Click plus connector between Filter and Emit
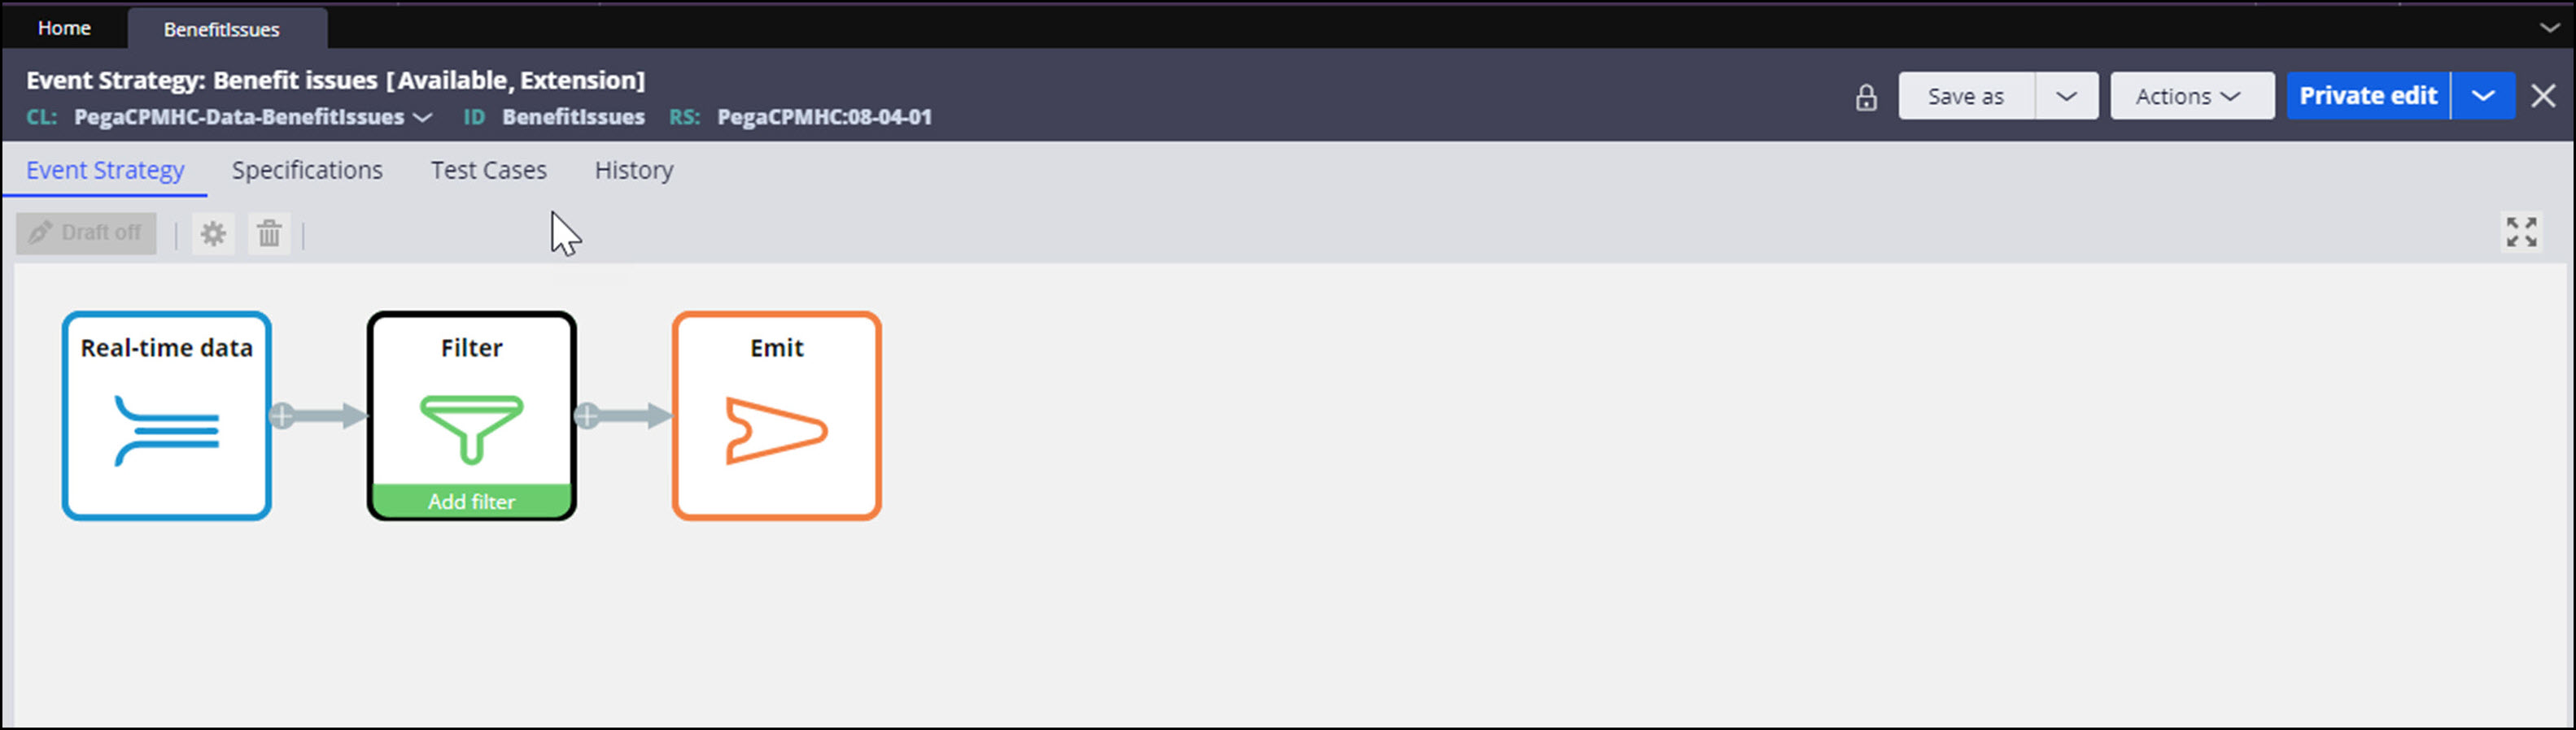 click(x=588, y=415)
